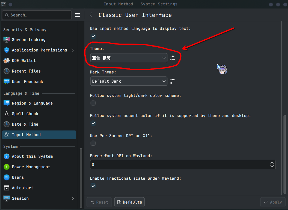Click the back arrow next to Classic User Interface
The width and height of the screenshot is (288, 210).
91,15
